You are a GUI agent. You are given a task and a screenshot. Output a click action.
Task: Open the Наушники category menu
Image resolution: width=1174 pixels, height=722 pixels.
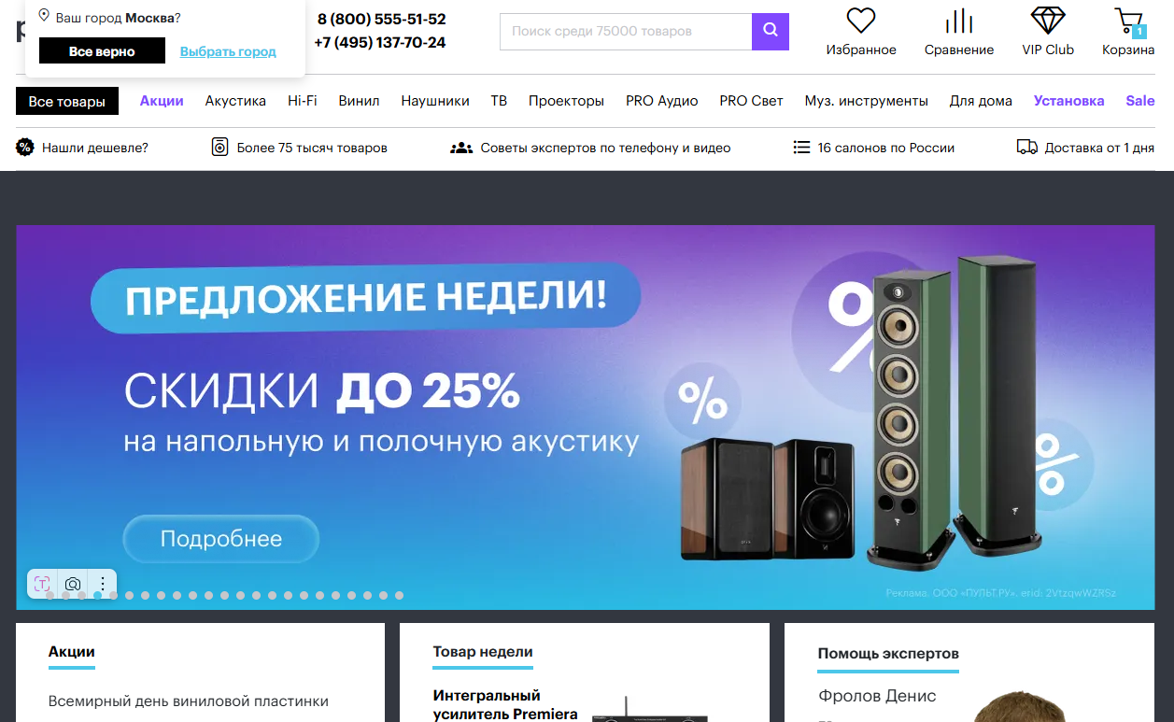pyautogui.click(x=435, y=101)
